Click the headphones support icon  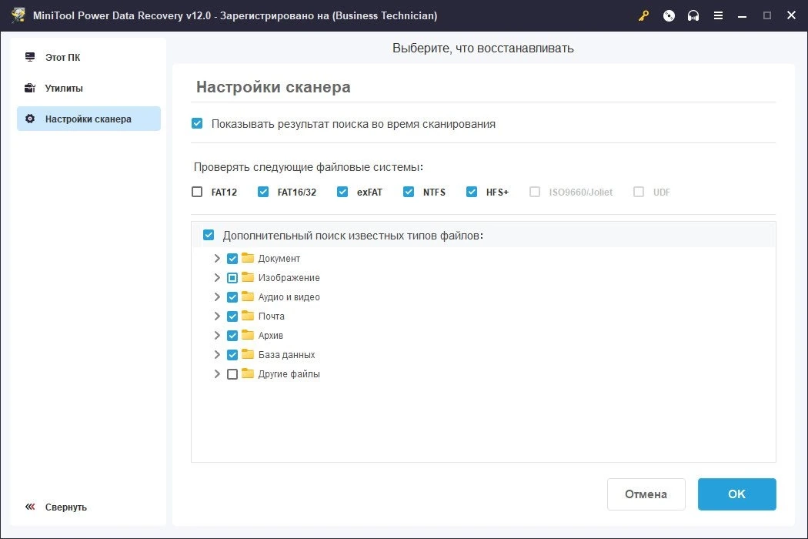(693, 16)
